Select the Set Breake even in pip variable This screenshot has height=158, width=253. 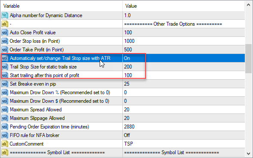point(33,84)
